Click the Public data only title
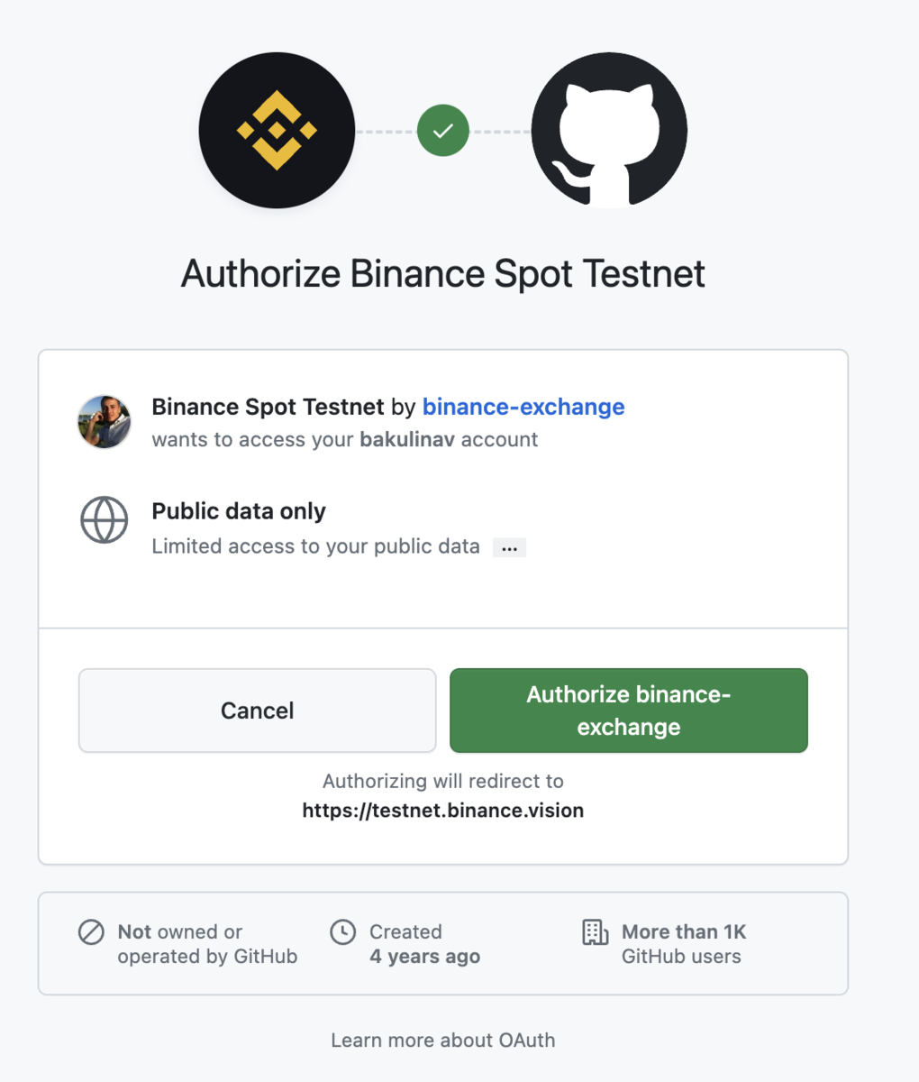 (239, 511)
